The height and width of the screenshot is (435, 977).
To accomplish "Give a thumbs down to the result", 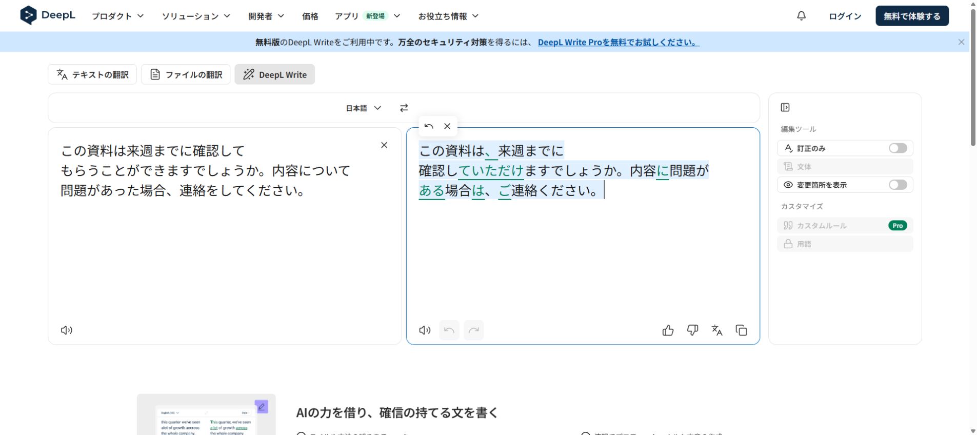I will tap(692, 330).
